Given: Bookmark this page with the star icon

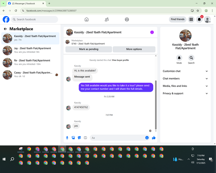Looking at the screenshot, I should coord(198,10).
